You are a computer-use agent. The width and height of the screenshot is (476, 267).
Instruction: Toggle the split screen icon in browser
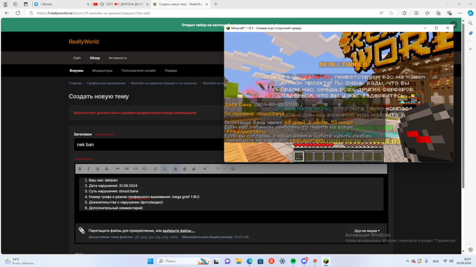416,13
